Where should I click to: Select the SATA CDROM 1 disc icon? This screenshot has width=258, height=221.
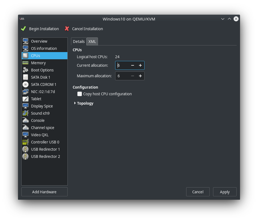click(26, 84)
